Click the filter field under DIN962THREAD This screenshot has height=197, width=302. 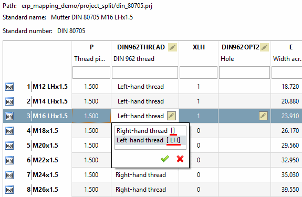(x=145, y=72)
